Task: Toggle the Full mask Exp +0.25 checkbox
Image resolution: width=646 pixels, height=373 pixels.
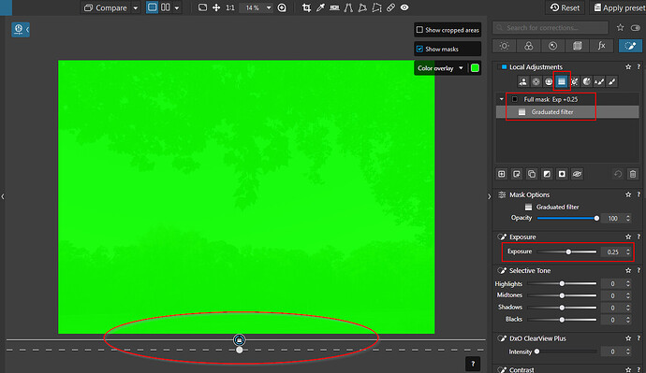Action: 515,99
